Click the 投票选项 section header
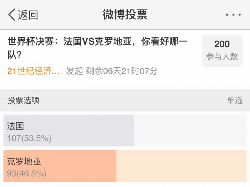The height and width of the screenshot is (187, 250). pyautogui.click(x=23, y=101)
